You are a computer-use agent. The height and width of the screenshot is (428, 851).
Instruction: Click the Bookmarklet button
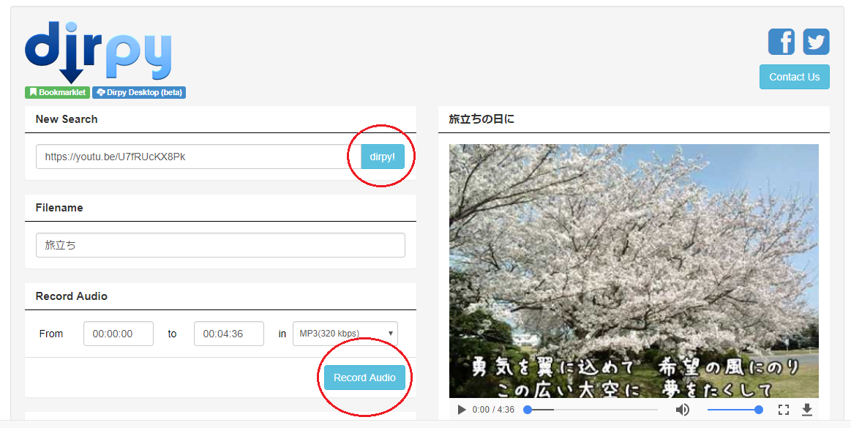[x=57, y=92]
